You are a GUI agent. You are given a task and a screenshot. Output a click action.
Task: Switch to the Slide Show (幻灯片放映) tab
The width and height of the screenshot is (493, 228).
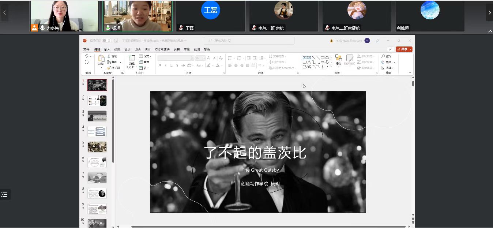pos(162,49)
